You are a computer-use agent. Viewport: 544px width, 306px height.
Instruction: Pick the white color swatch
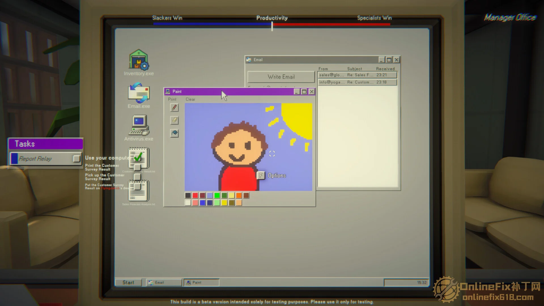click(188, 203)
